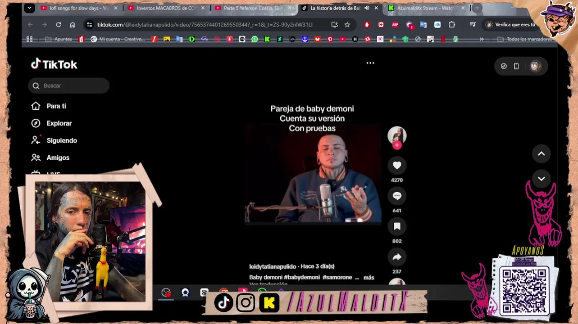Viewport: 578px width, 324px height.
Task: Open the Mi cuenta - Creative bookmark
Action: coord(118,39)
